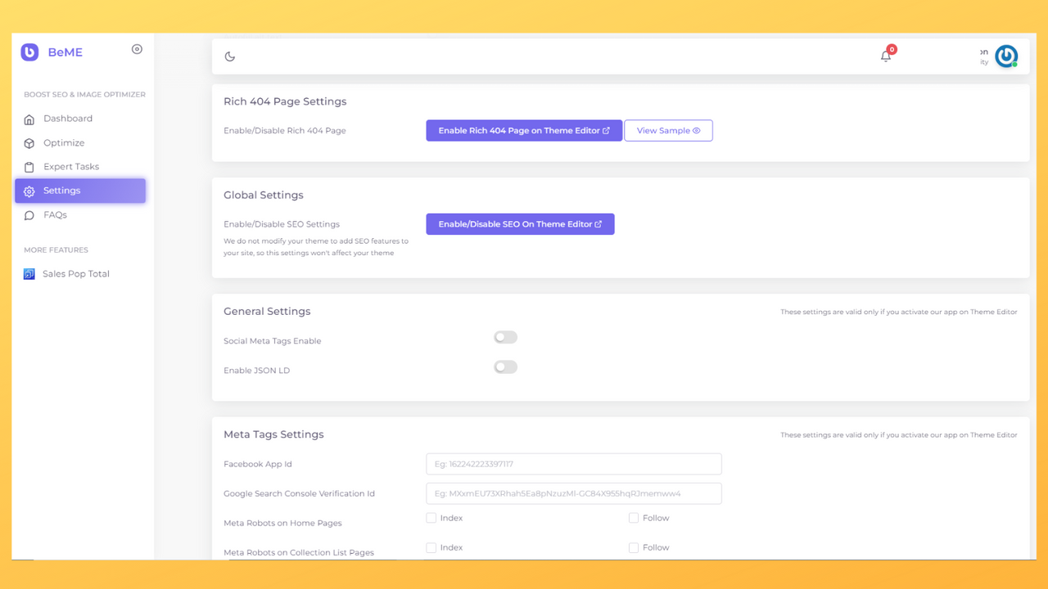This screenshot has width=1048, height=589.
Task: Click the MORE FEATURES sidebar header
Action: pyautogui.click(x=56, y=250)
